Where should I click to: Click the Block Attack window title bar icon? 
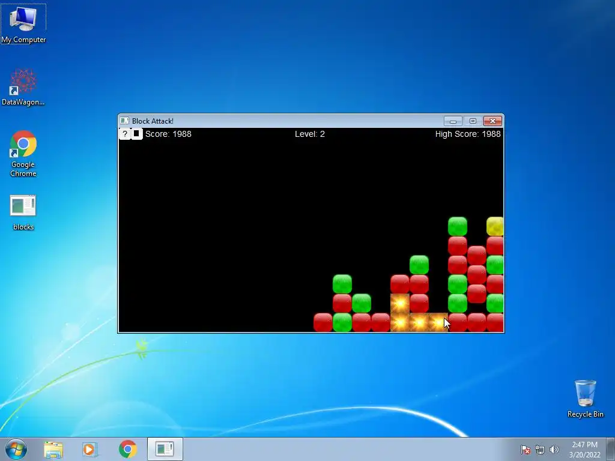coord(124,121)
